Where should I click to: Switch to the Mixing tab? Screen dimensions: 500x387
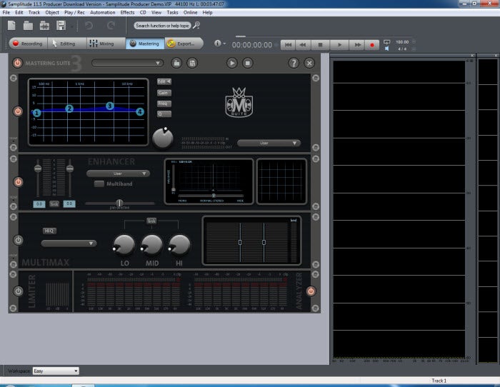click(x=106, y=44)
